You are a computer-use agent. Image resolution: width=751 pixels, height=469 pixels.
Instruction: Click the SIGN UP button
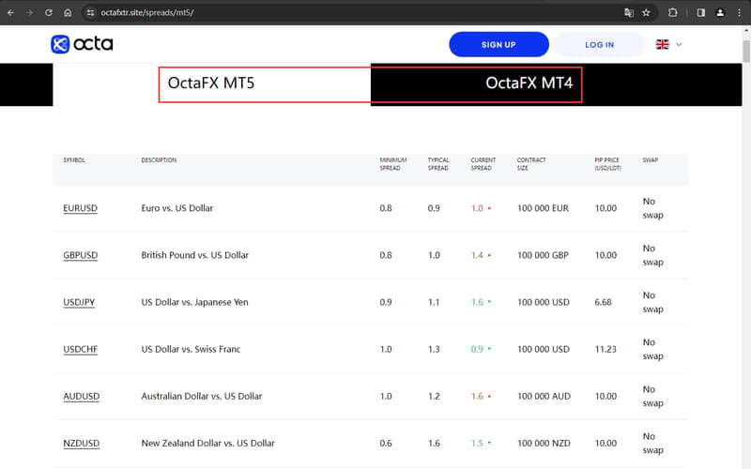tap(498, 44)
